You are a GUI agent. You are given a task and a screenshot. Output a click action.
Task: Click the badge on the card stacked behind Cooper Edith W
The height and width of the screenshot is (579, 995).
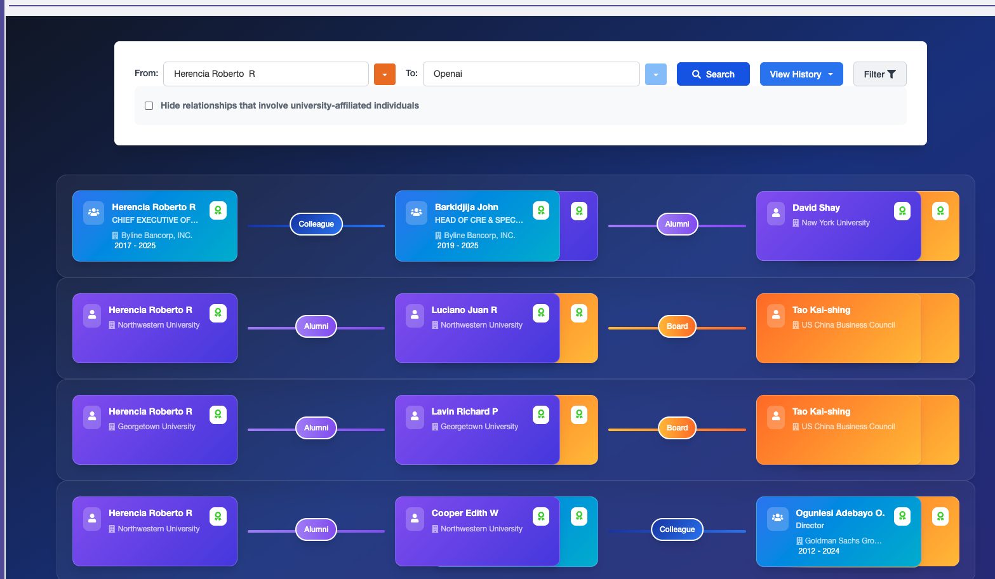[x=579, y=516]
